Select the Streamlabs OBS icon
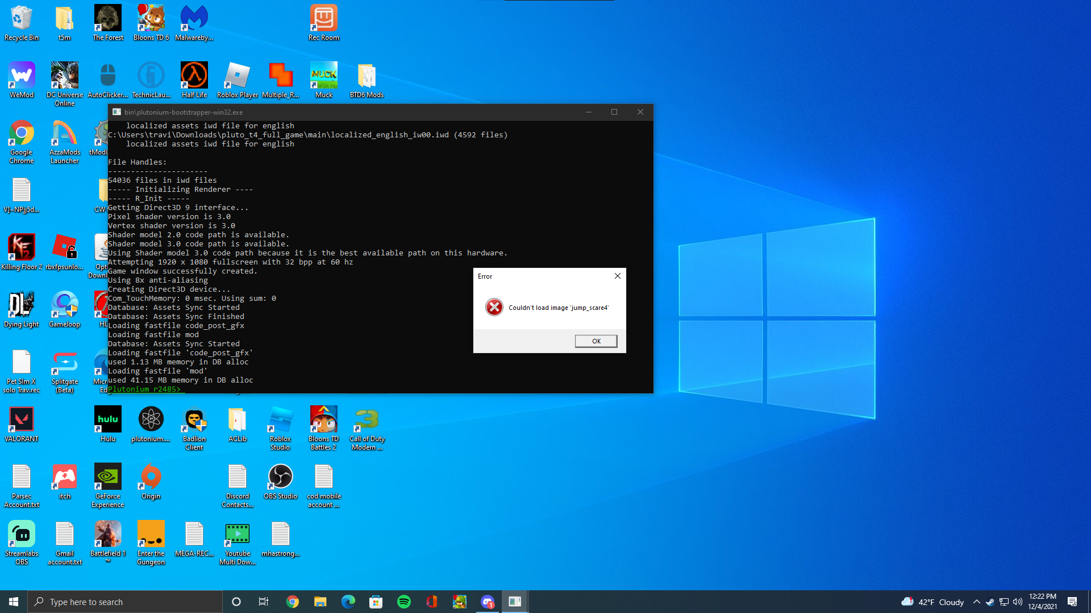1091x613 pixels. (22, 543)
